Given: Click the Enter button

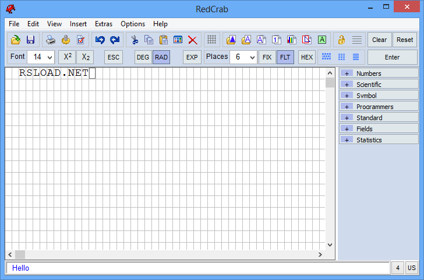Looking at the screenshot, I should click(x=392, y=57).
